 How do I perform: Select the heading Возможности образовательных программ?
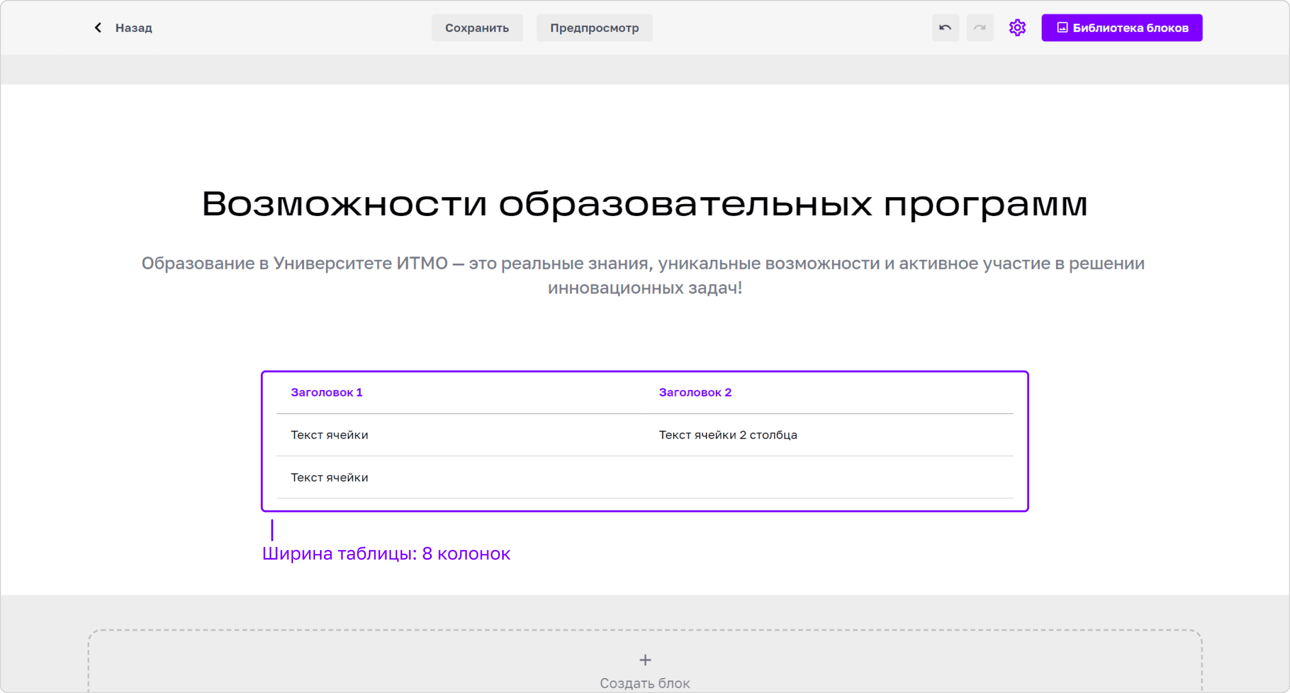point(645,204)
